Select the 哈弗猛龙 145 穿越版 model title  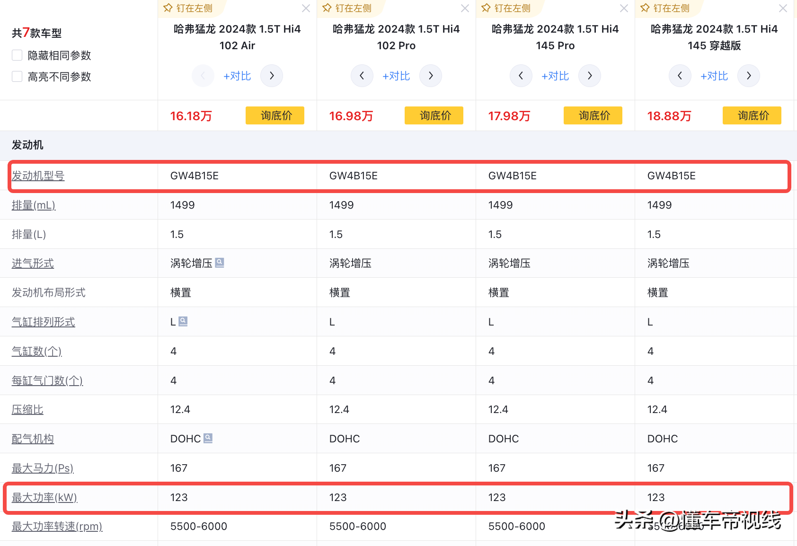pyautogui.click(x=714, y=37)
